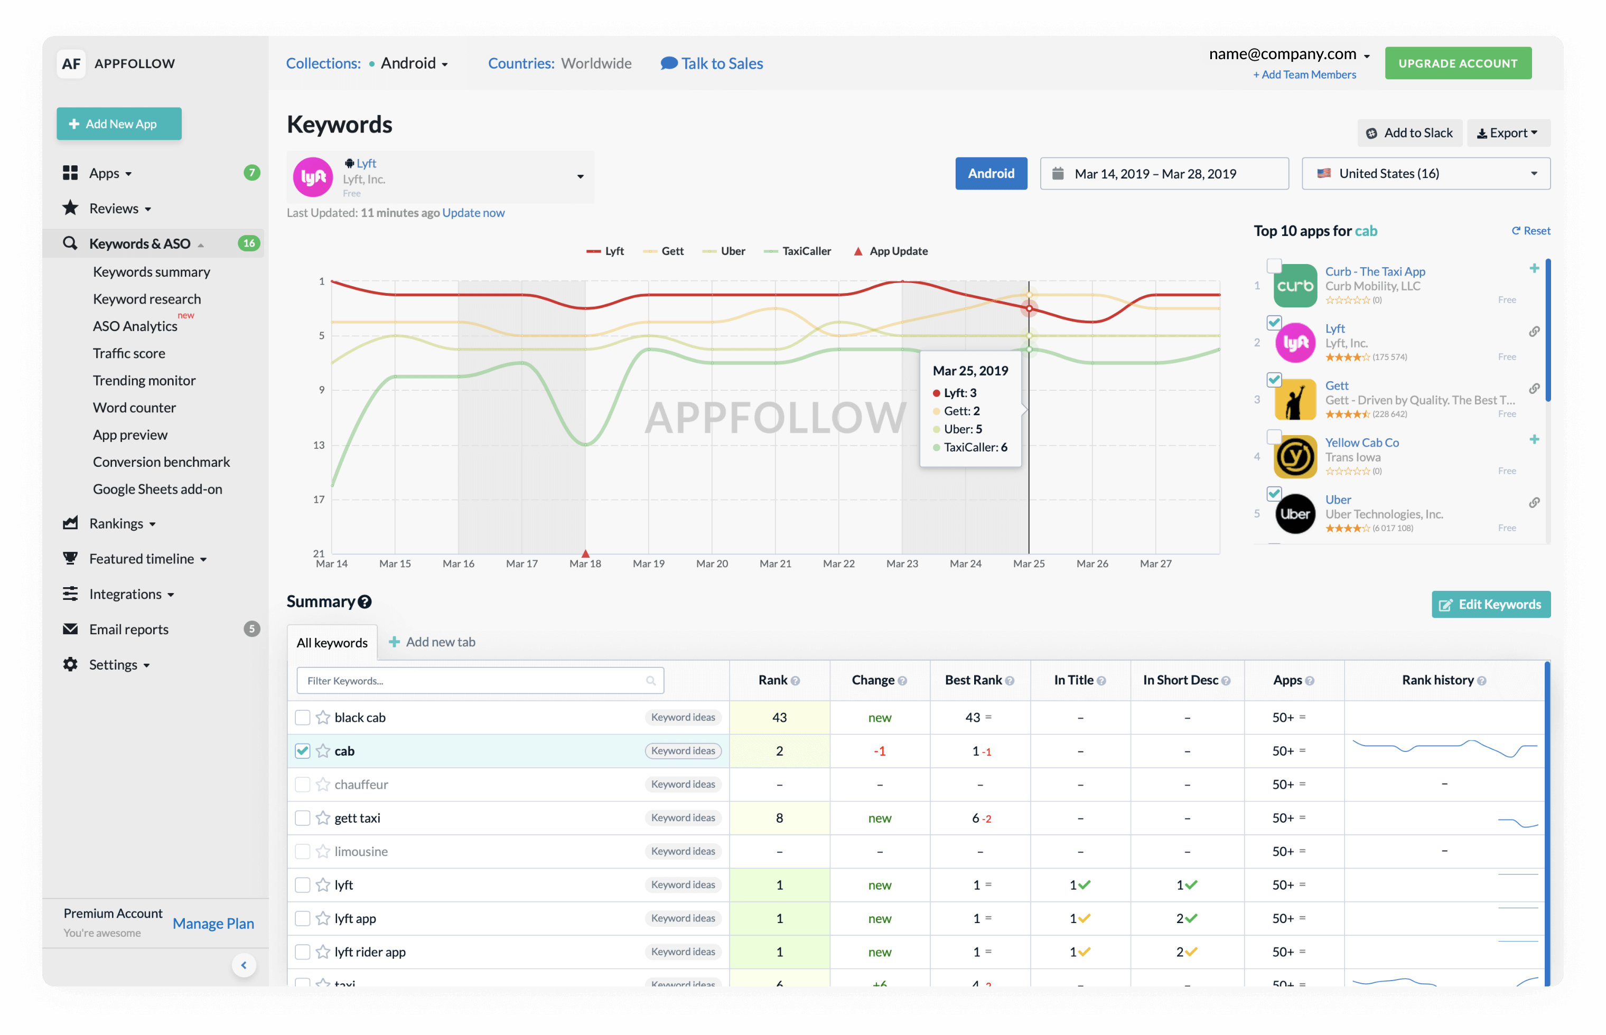Click the link icon next to Lyft app
This screenshot has width=1606, height=1035.
[x=1534, y=331]
